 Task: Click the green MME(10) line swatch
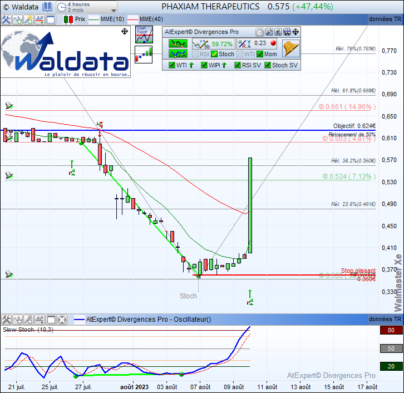[x=94, y=19]
